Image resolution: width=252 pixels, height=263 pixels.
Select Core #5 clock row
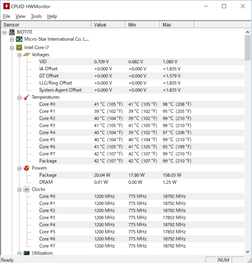pyautogui.click(x=141, y=232)
